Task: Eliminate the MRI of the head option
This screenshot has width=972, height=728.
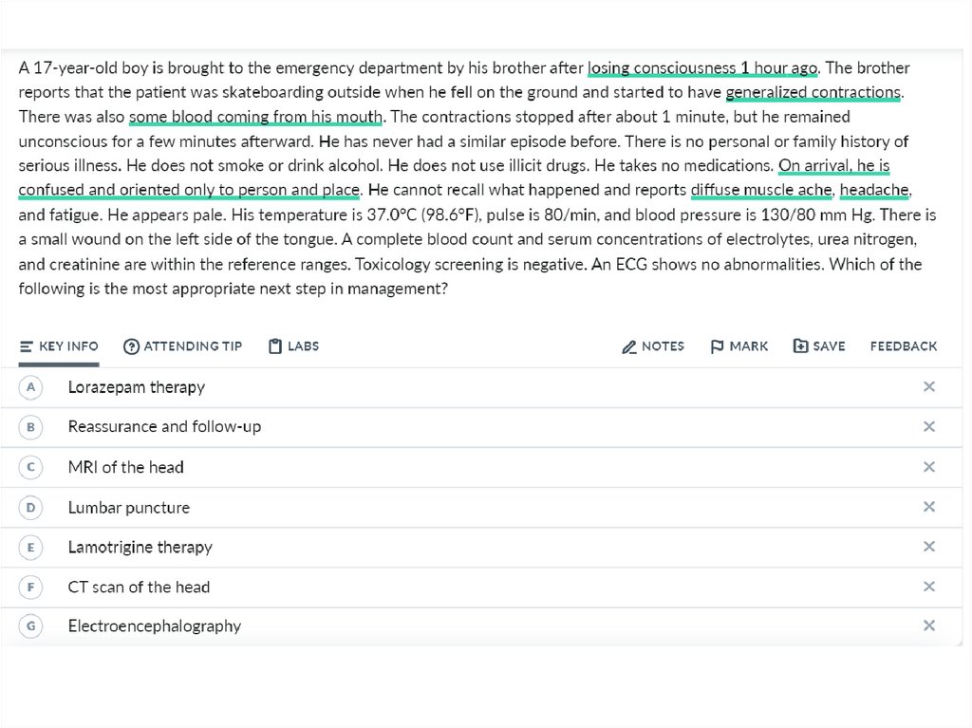Action: [929, 467]
